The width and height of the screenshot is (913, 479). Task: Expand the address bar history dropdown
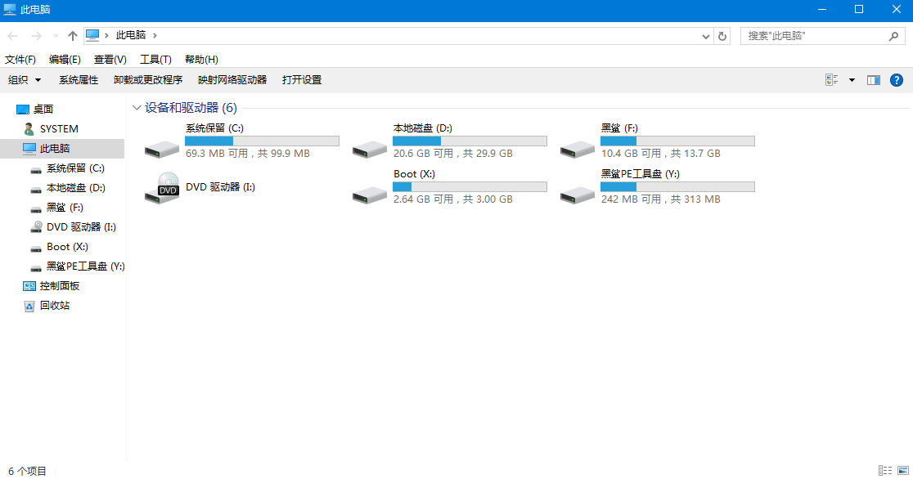pyautogui.click(x=707, y=36)
